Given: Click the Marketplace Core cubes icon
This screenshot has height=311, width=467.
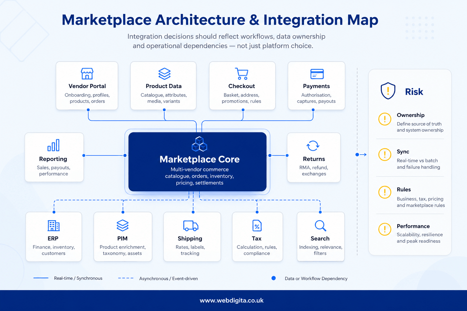Looking at the screenshot, I should point(199,144).
